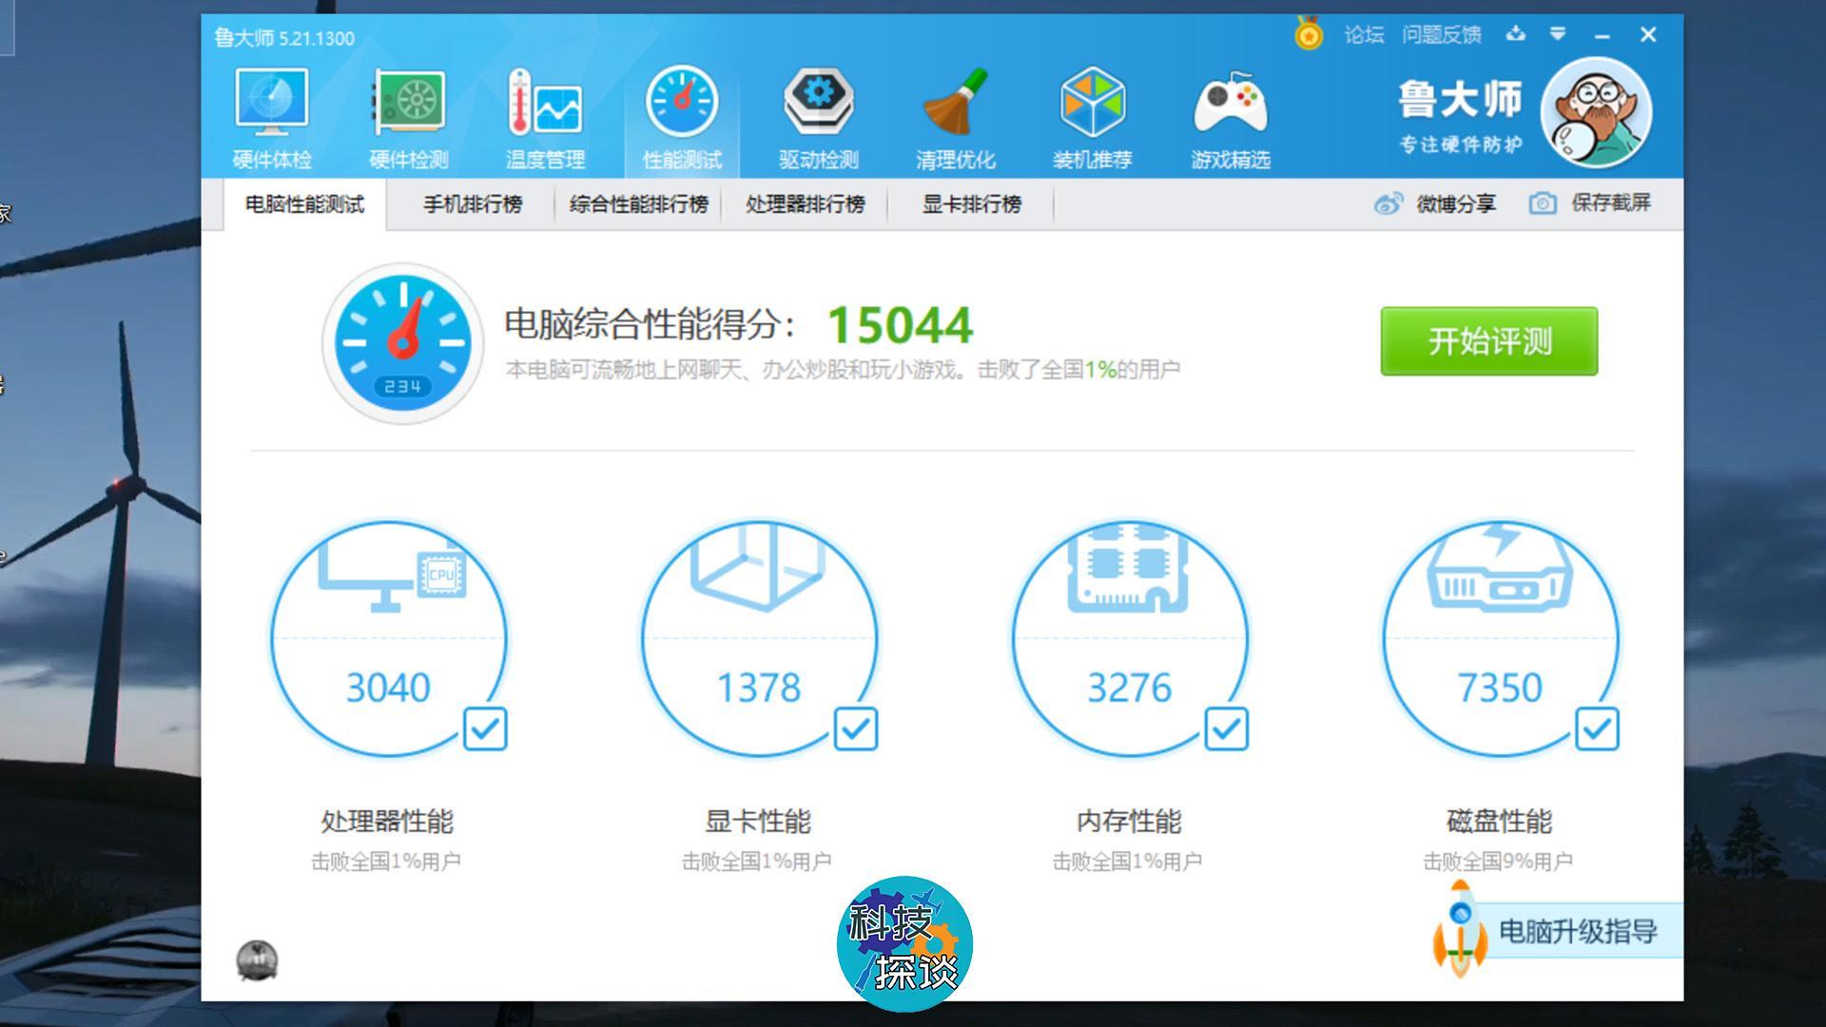Click 击败全国9%用户 text
Viewport: 1826px width, 1027px height.
coord(1498,862)
